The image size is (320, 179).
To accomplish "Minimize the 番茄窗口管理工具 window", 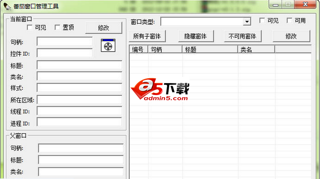I will coord(275,5).
